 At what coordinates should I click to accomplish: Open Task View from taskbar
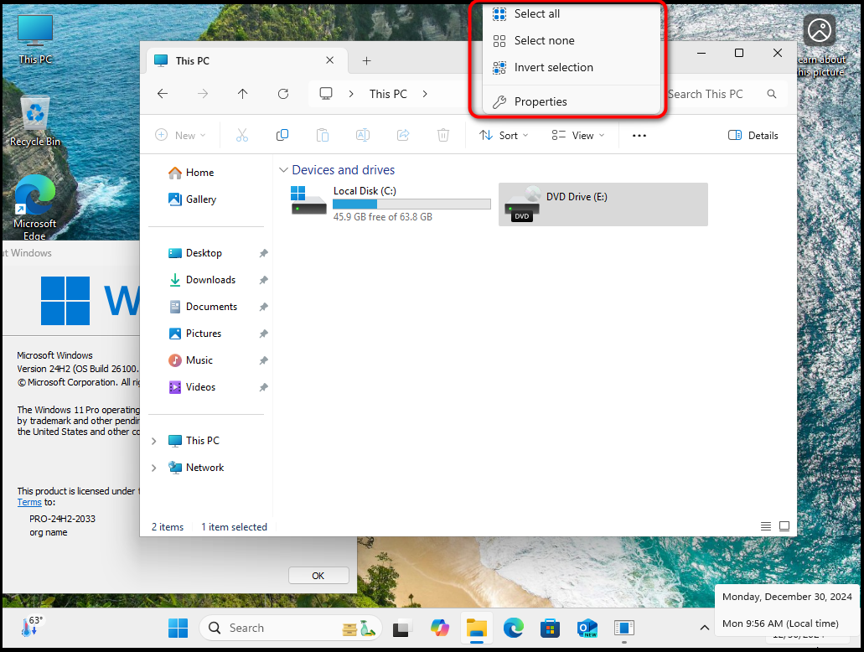pyautogui.click(x=401, y=628)
